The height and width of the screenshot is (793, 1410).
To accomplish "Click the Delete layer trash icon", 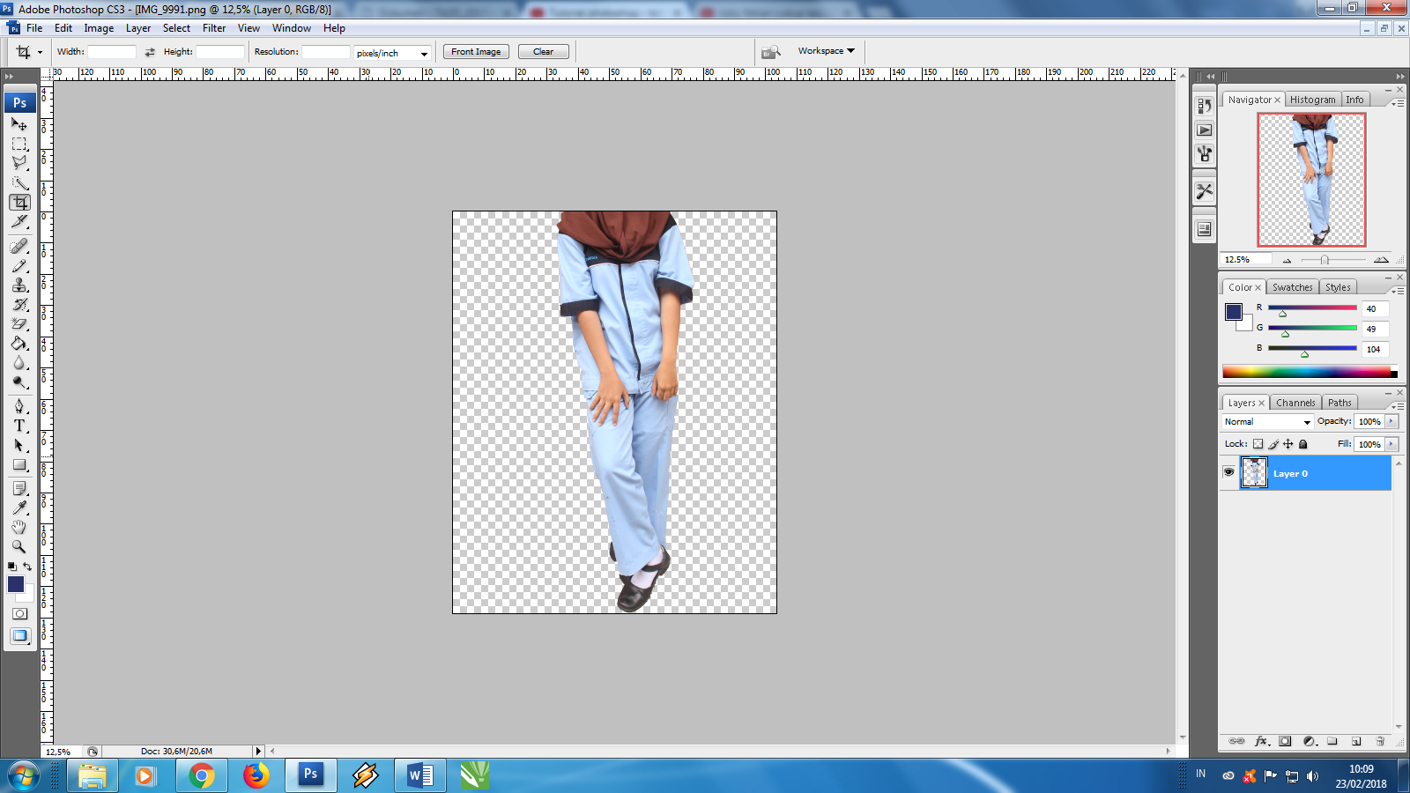I will pyautogui.click(x=1379, y=741).
